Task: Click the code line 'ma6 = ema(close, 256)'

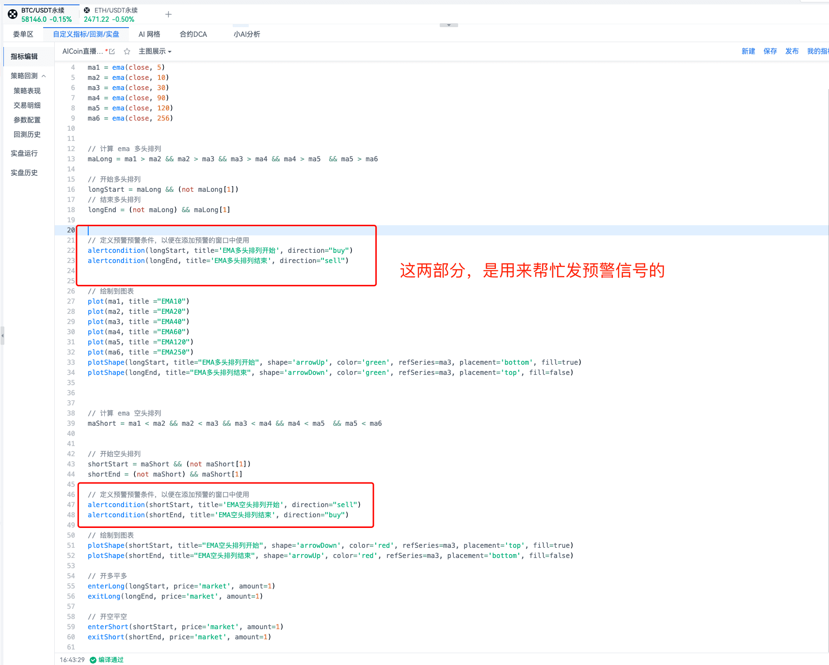Action: point(130,118)
